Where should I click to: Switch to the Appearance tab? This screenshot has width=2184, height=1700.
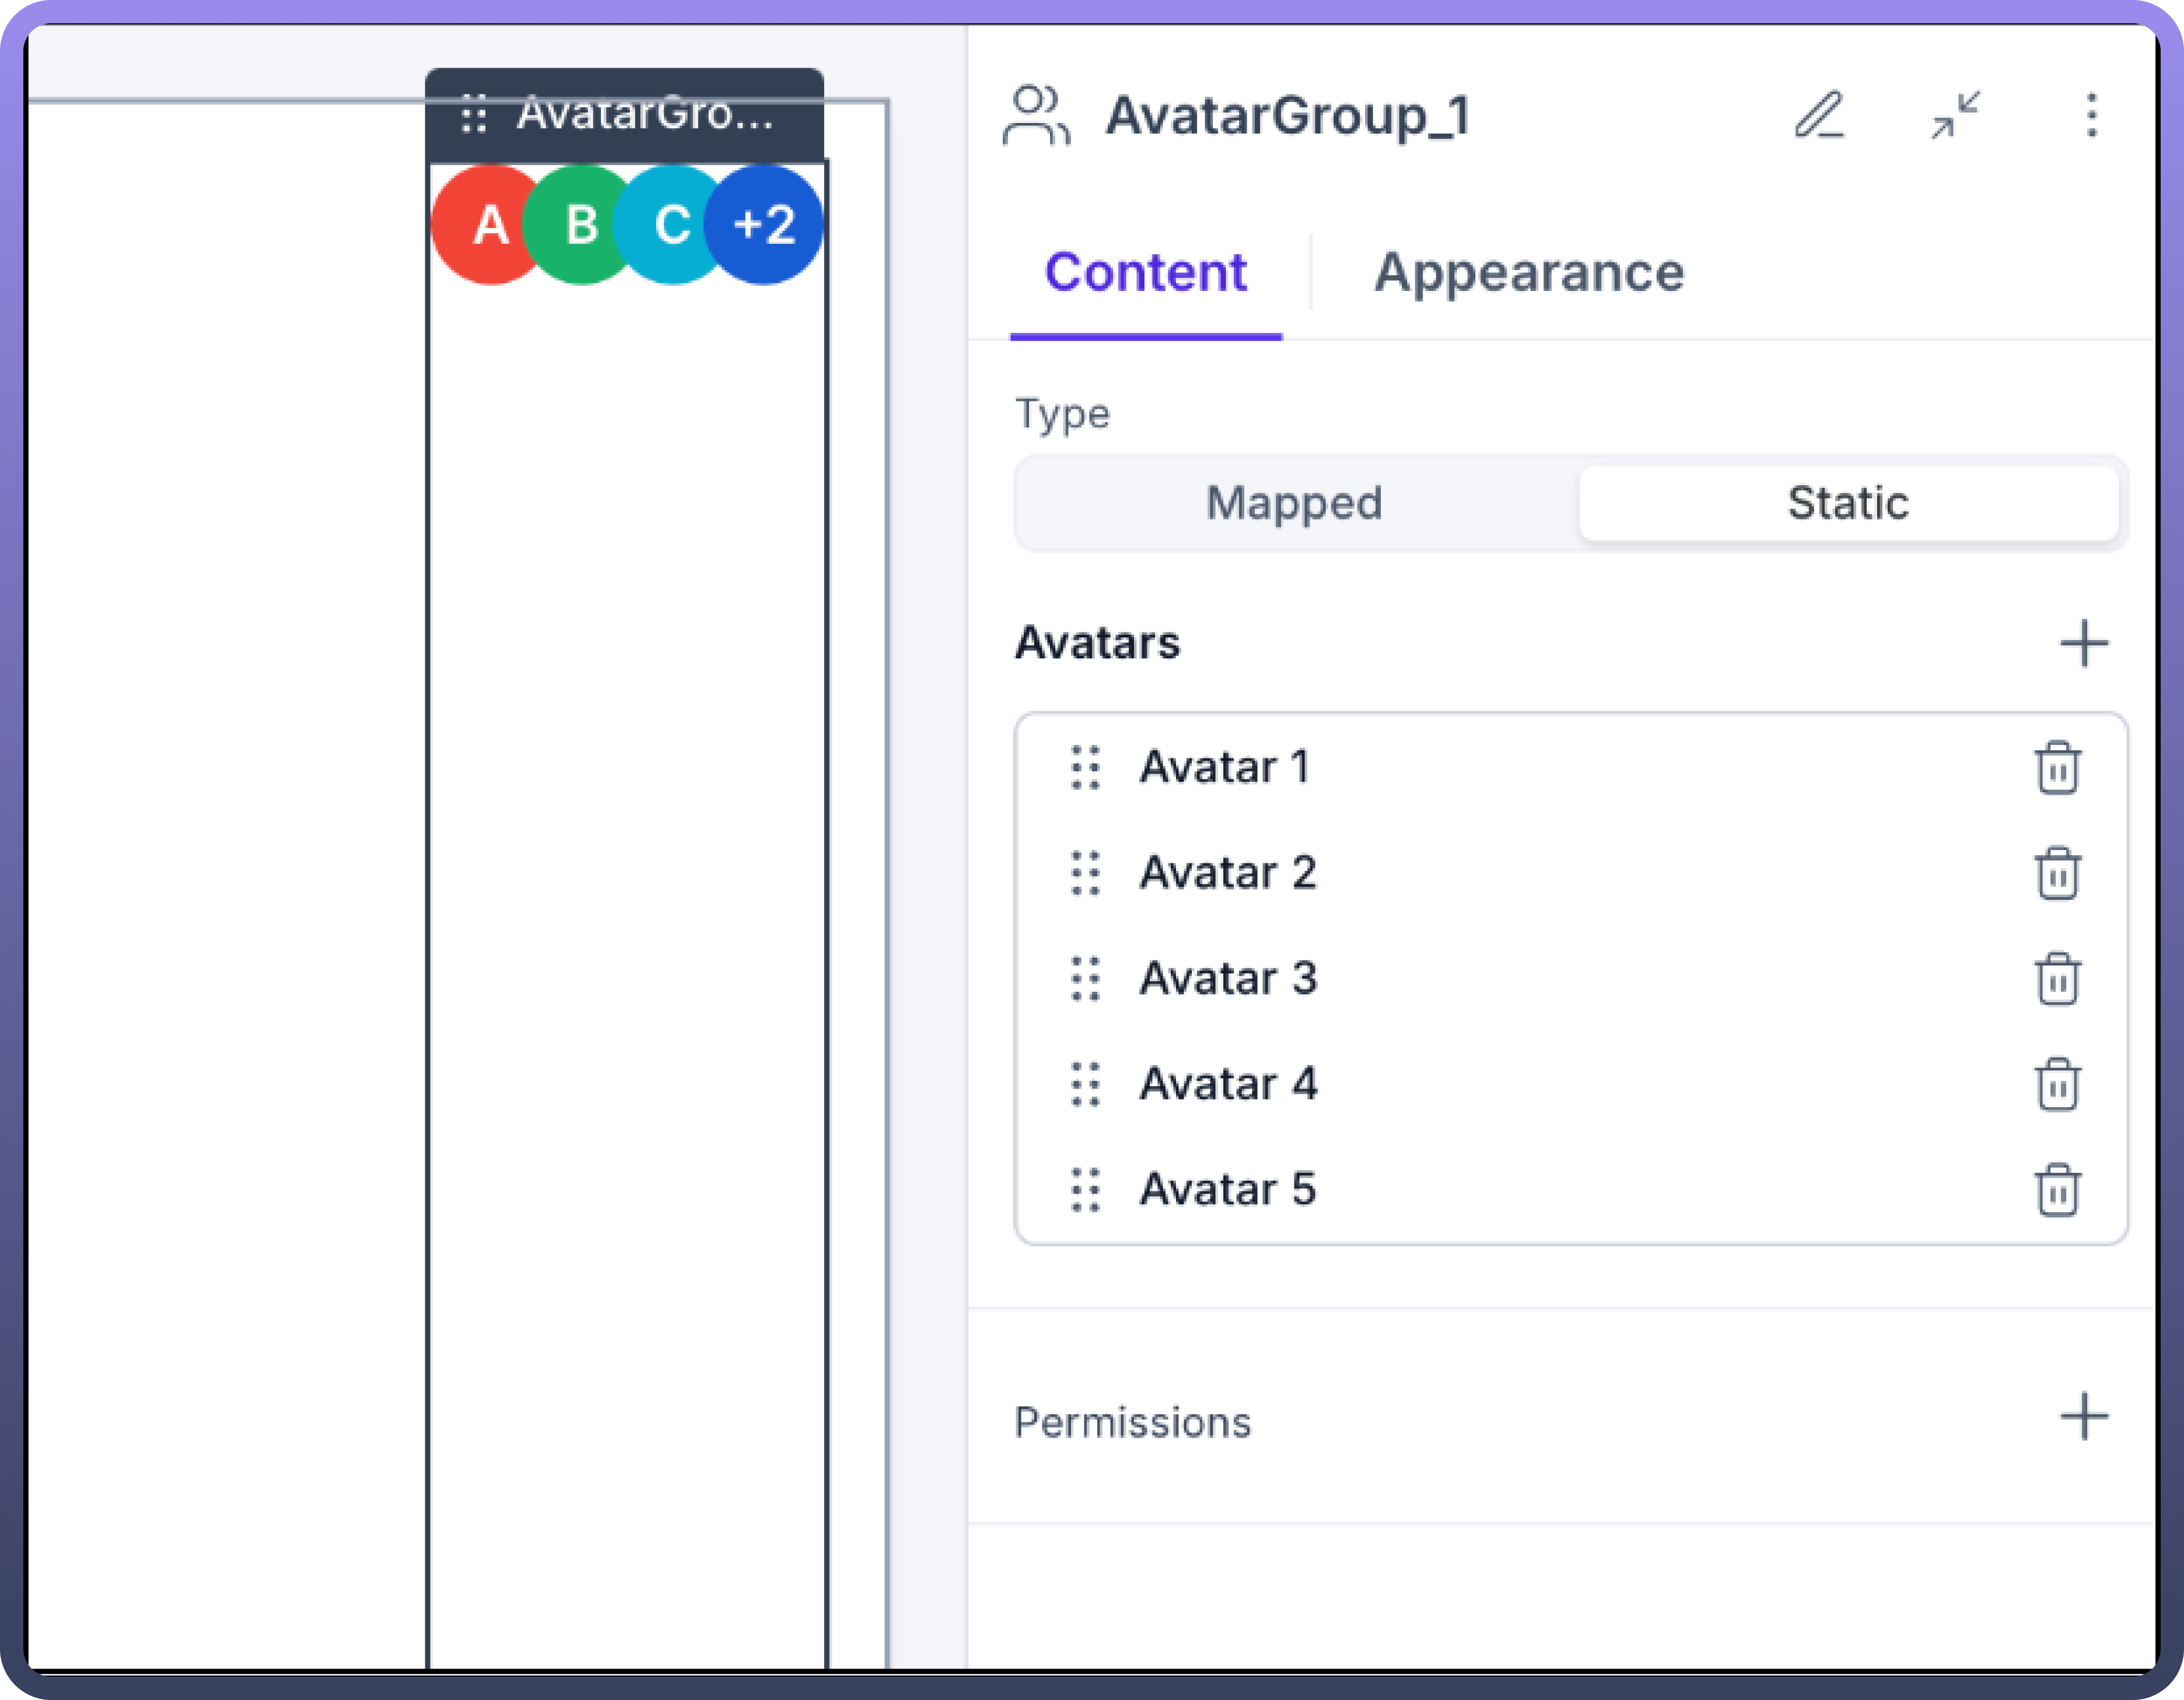click(x=1528, y=273)
